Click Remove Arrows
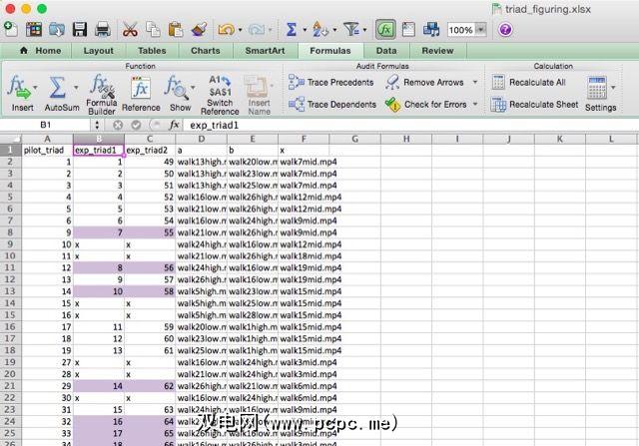The image size is (639, 446). (425, 82)
